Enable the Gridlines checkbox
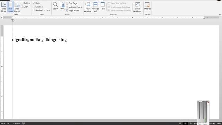The height and width of the screenshot is (125, 222). 34,7
